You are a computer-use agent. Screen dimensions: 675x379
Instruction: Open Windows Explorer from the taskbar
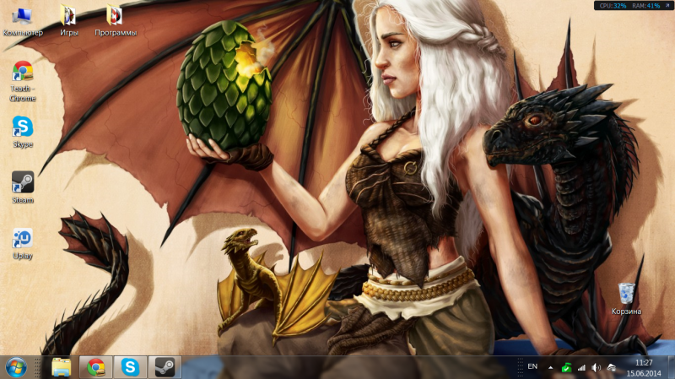tap(61, 367)
